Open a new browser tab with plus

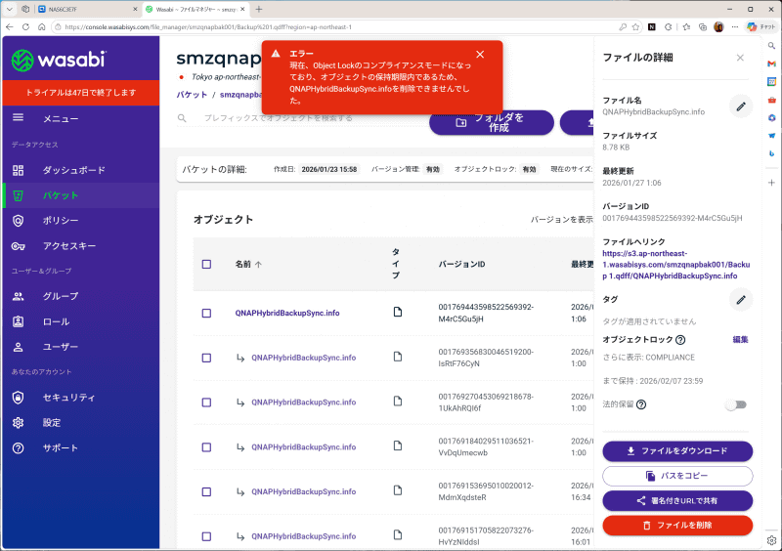[x=259, y=9]
